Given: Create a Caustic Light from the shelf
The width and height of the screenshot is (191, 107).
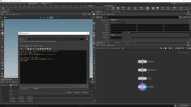Looking at the screenshot, I should coord(162,9).
